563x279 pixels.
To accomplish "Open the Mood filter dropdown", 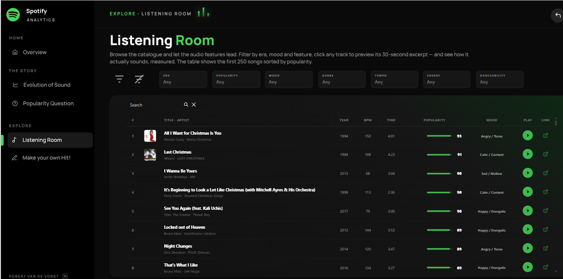I will tap(289, 79).
